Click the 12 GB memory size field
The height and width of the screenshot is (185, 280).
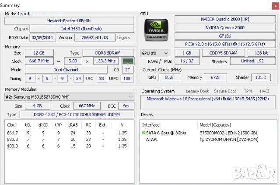tap(39, 53)
